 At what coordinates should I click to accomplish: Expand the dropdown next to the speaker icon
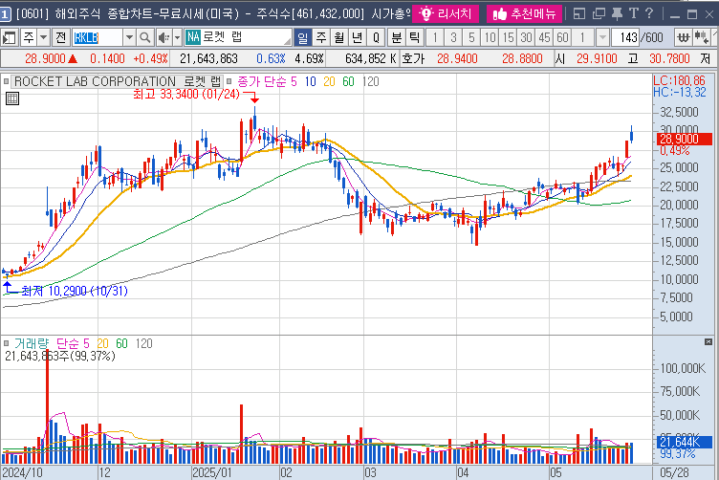(x=177, y=37)
